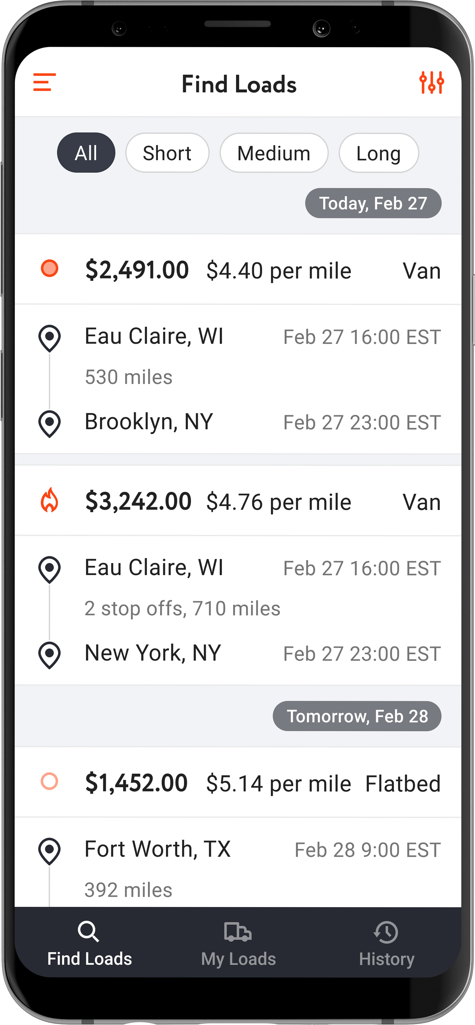Select the Short distance filter chip
475x1025 pixels.
(167, 153)
